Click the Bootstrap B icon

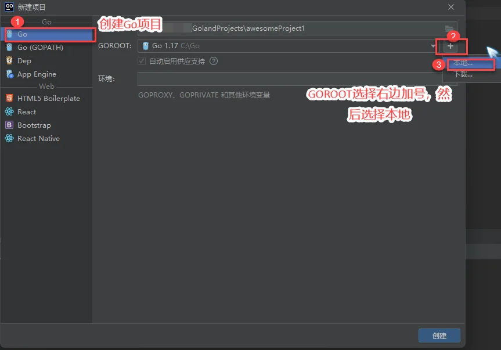click(x=10, y=125)
